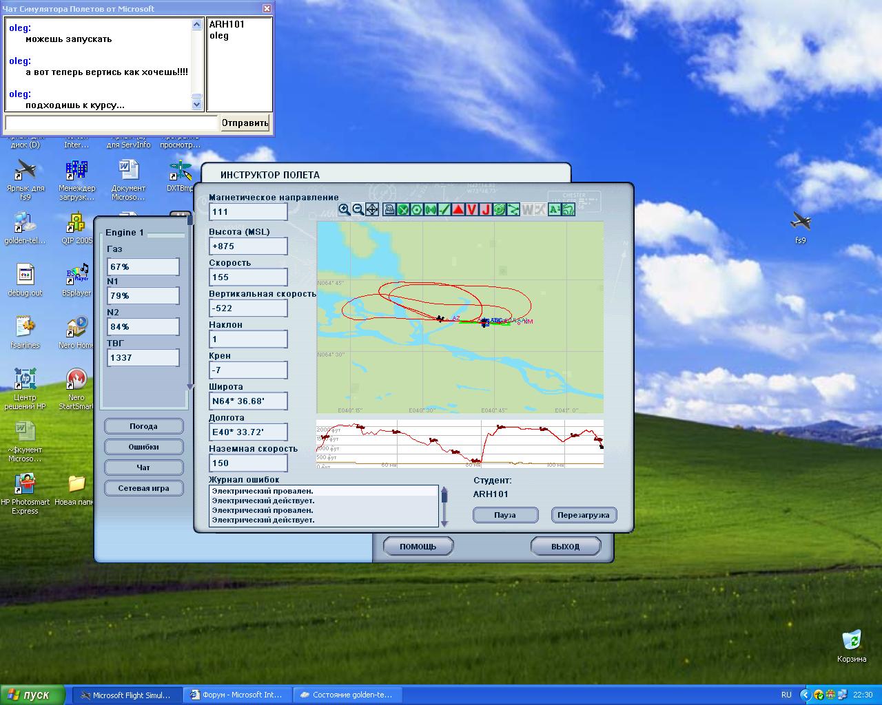Click the Вертикальная скорость field -522
The image size is (882, 705).
coord(248,308)
